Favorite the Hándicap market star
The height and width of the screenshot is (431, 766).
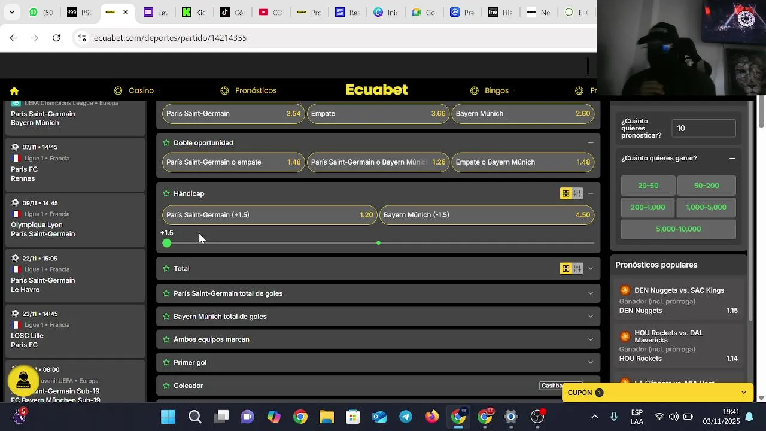tap(166, 194)
